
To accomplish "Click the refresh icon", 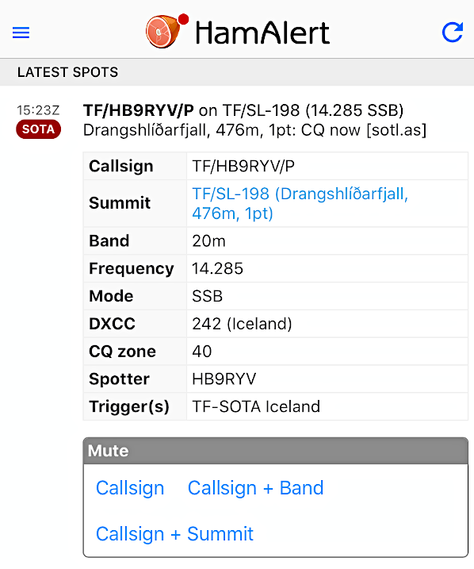I will [453, 33].
